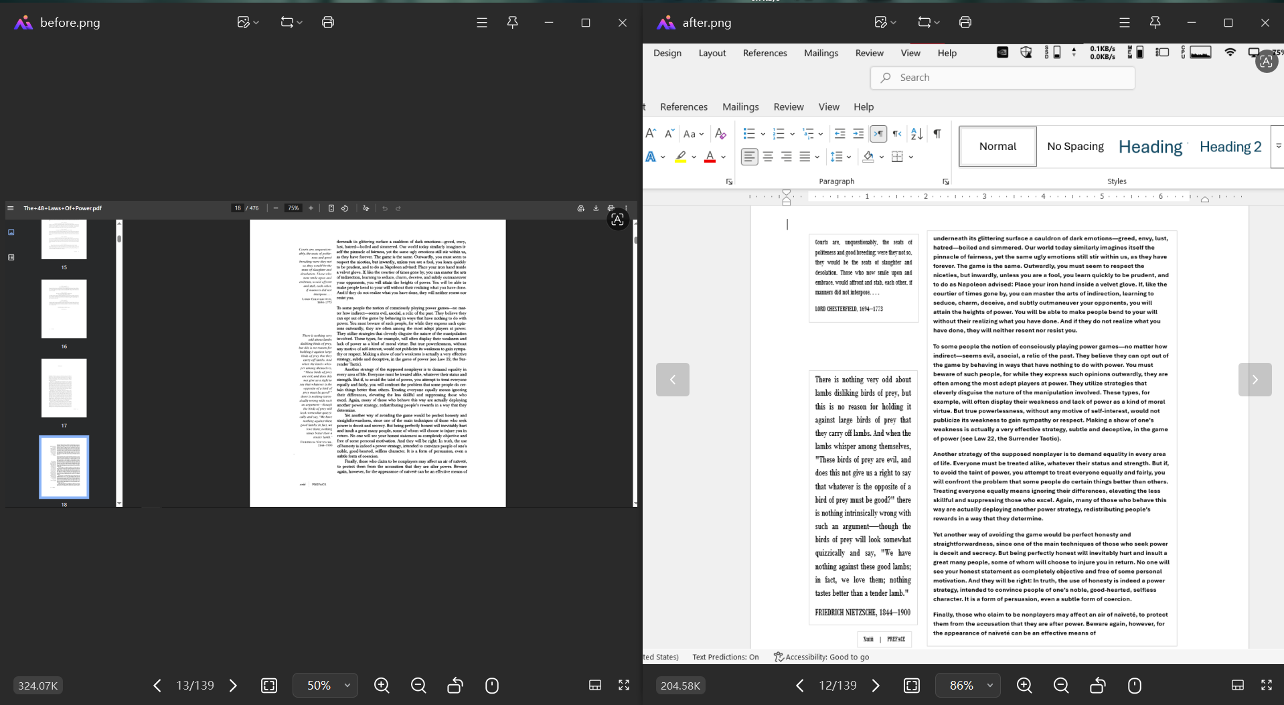The image size is (1284, 705).
Task: Apply the No Spacing style
Action: click(x=1075, y=146)
